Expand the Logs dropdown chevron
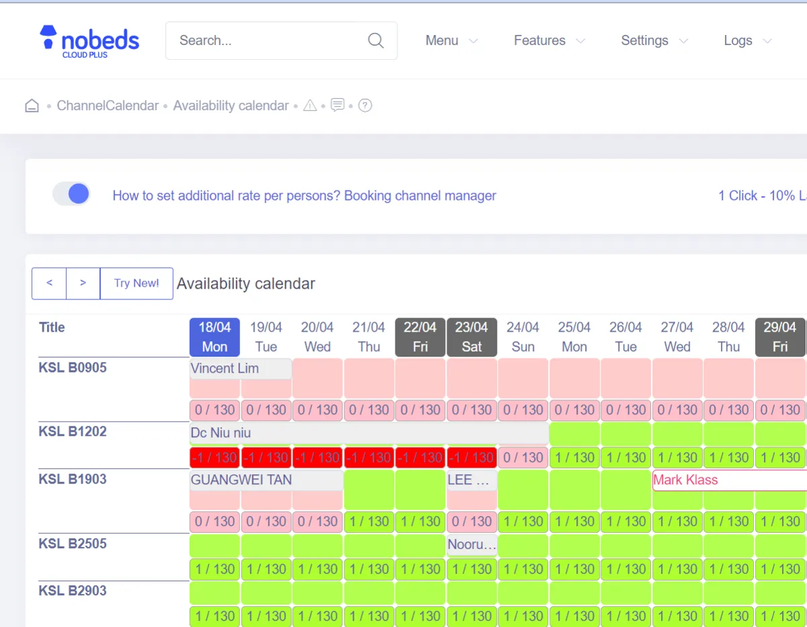This screenshot has height=627, width=807. point(766,42)
